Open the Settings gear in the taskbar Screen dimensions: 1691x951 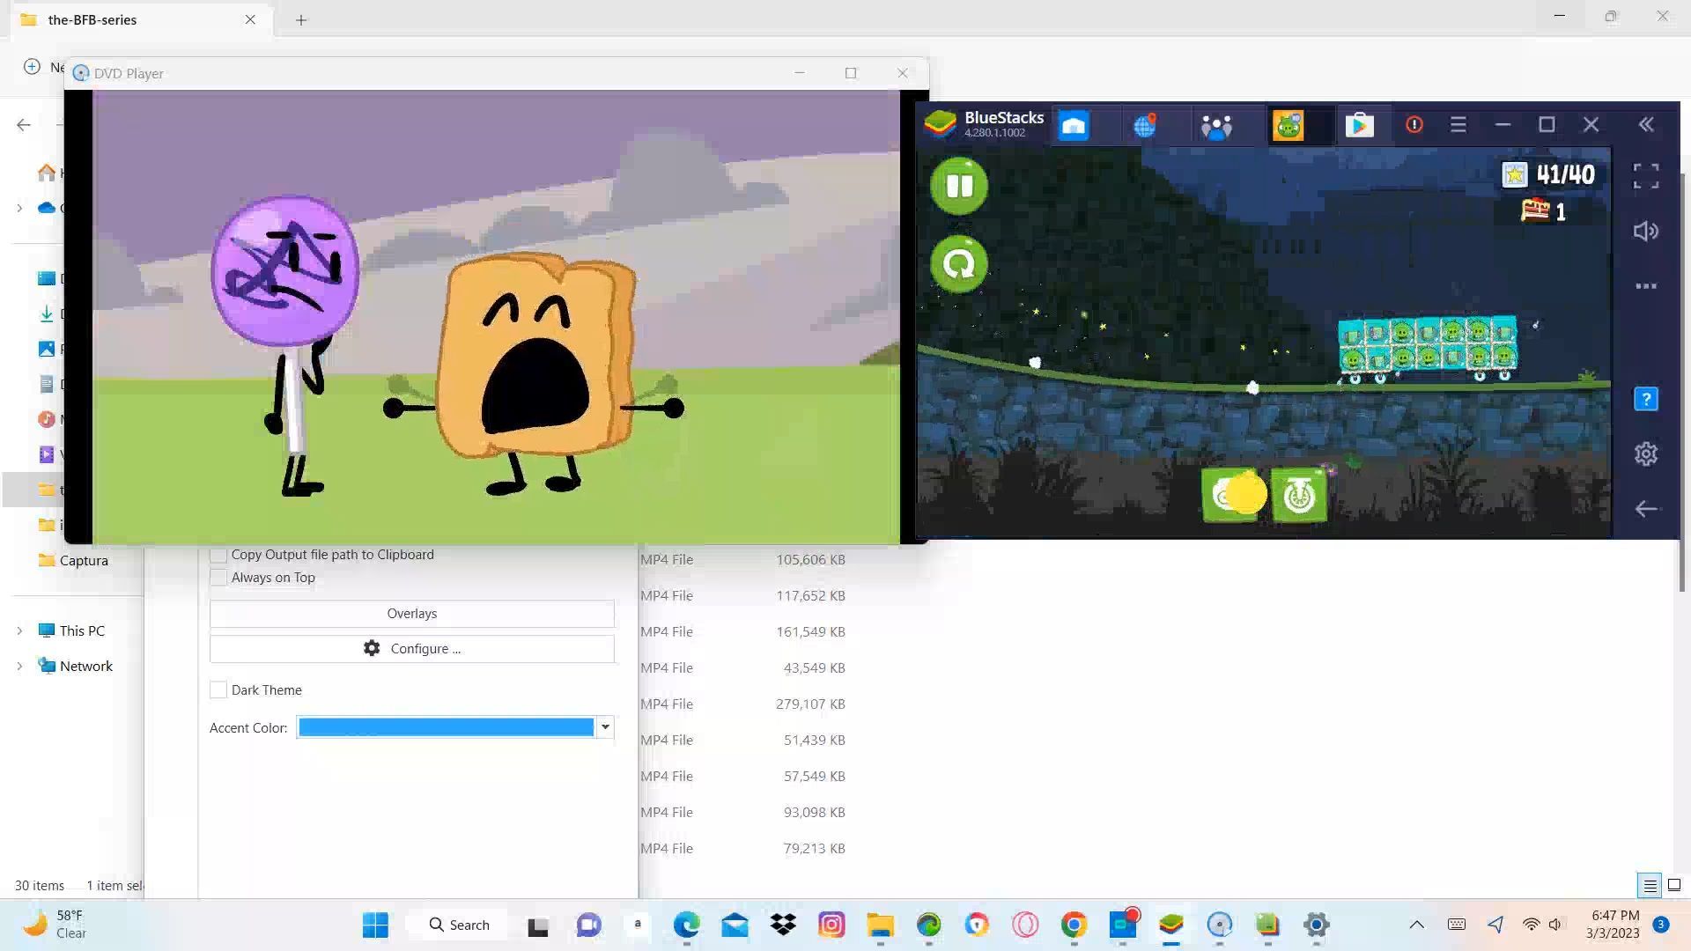[x=1316, y=925]
